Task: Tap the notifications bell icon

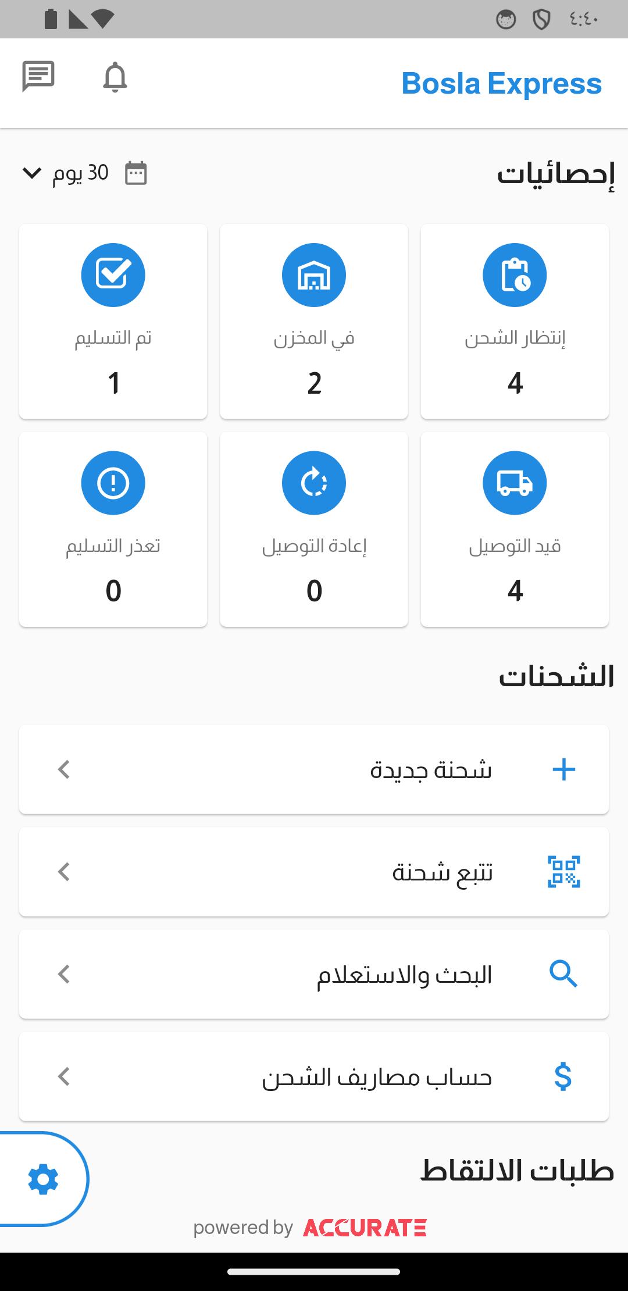Action: point(115,77)
